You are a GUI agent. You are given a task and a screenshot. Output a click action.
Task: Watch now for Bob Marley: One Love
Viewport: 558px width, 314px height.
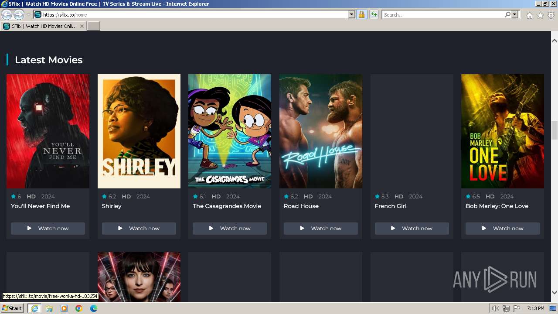503,228
